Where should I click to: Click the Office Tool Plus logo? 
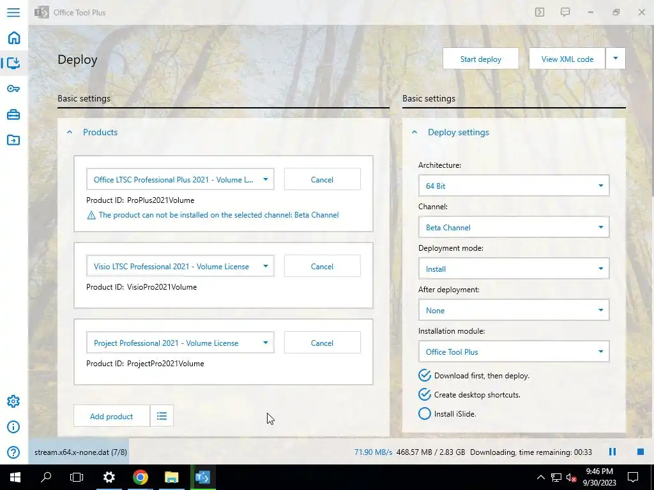(42, 13)
